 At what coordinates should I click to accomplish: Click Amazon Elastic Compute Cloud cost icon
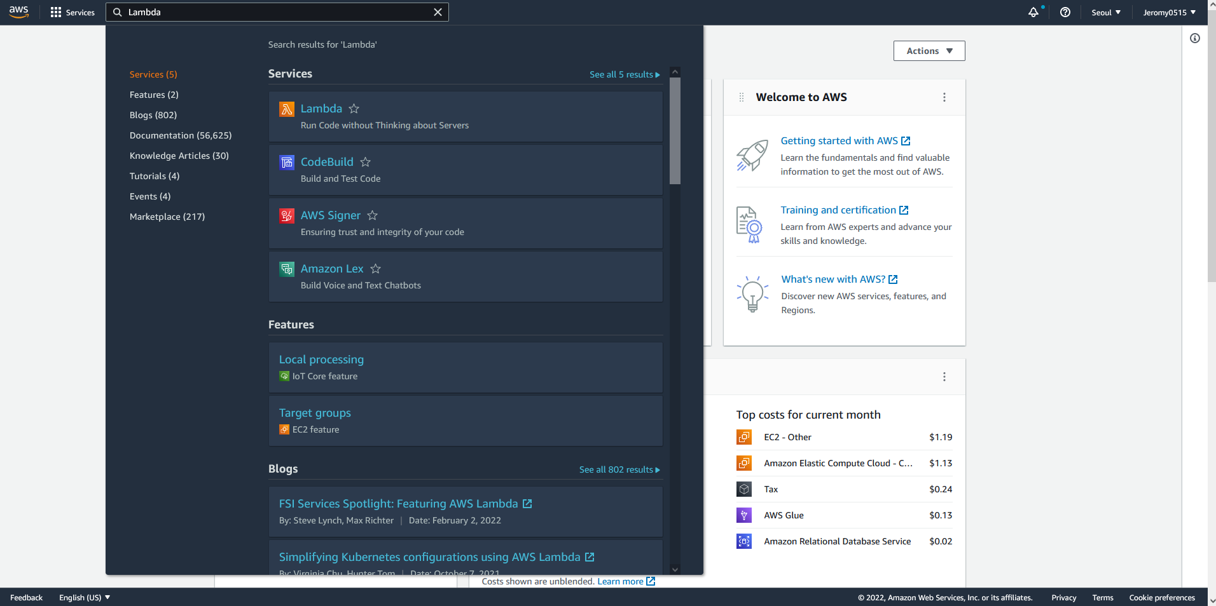tap(744, 463)
